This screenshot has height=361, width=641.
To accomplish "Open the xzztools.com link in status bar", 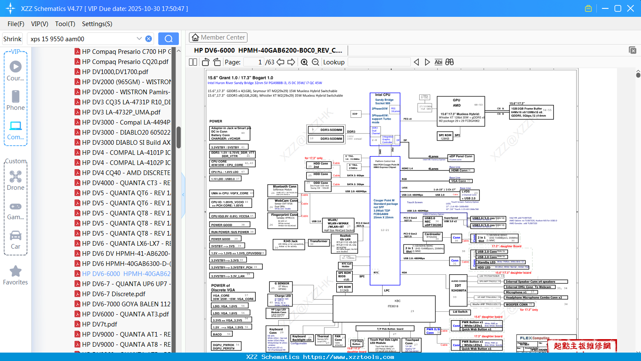I will [x=348, y=357].
